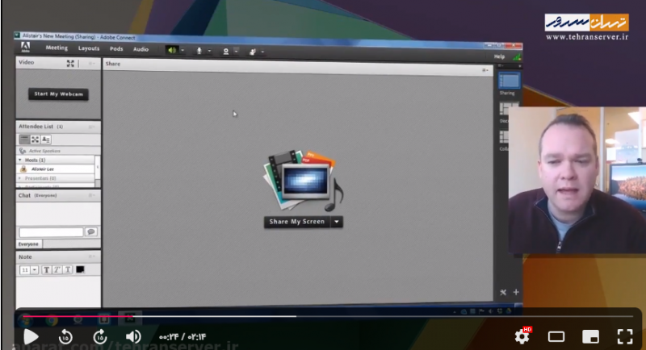Click the microphone icon in top toolbar
This screenshot has height=350, width=646.
click(199, 50)
